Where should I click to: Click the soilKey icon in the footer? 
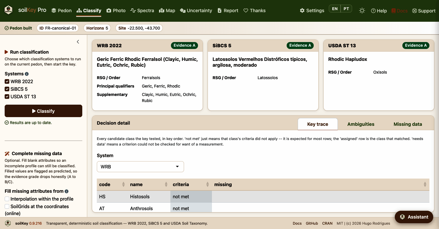tap(8, 223)
